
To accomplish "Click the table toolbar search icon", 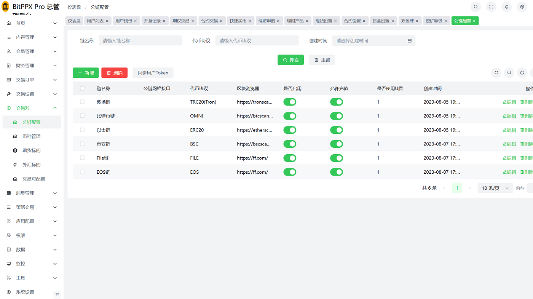I will (x=509, y=73).
